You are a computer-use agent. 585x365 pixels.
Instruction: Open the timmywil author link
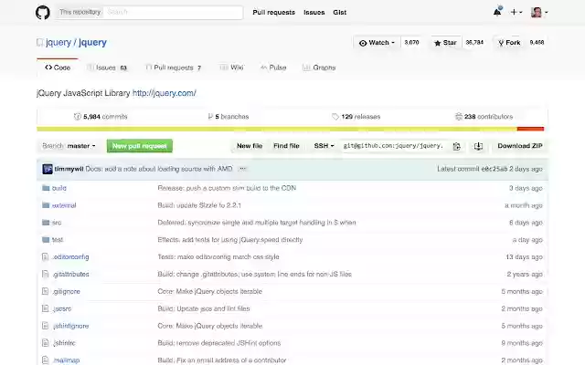pos(69,169)
